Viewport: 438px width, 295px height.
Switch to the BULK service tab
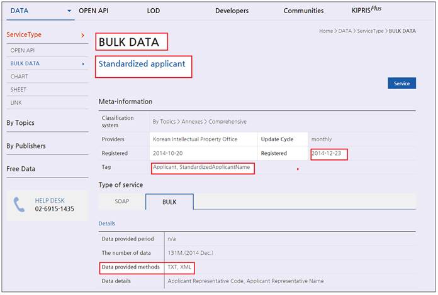169,201
